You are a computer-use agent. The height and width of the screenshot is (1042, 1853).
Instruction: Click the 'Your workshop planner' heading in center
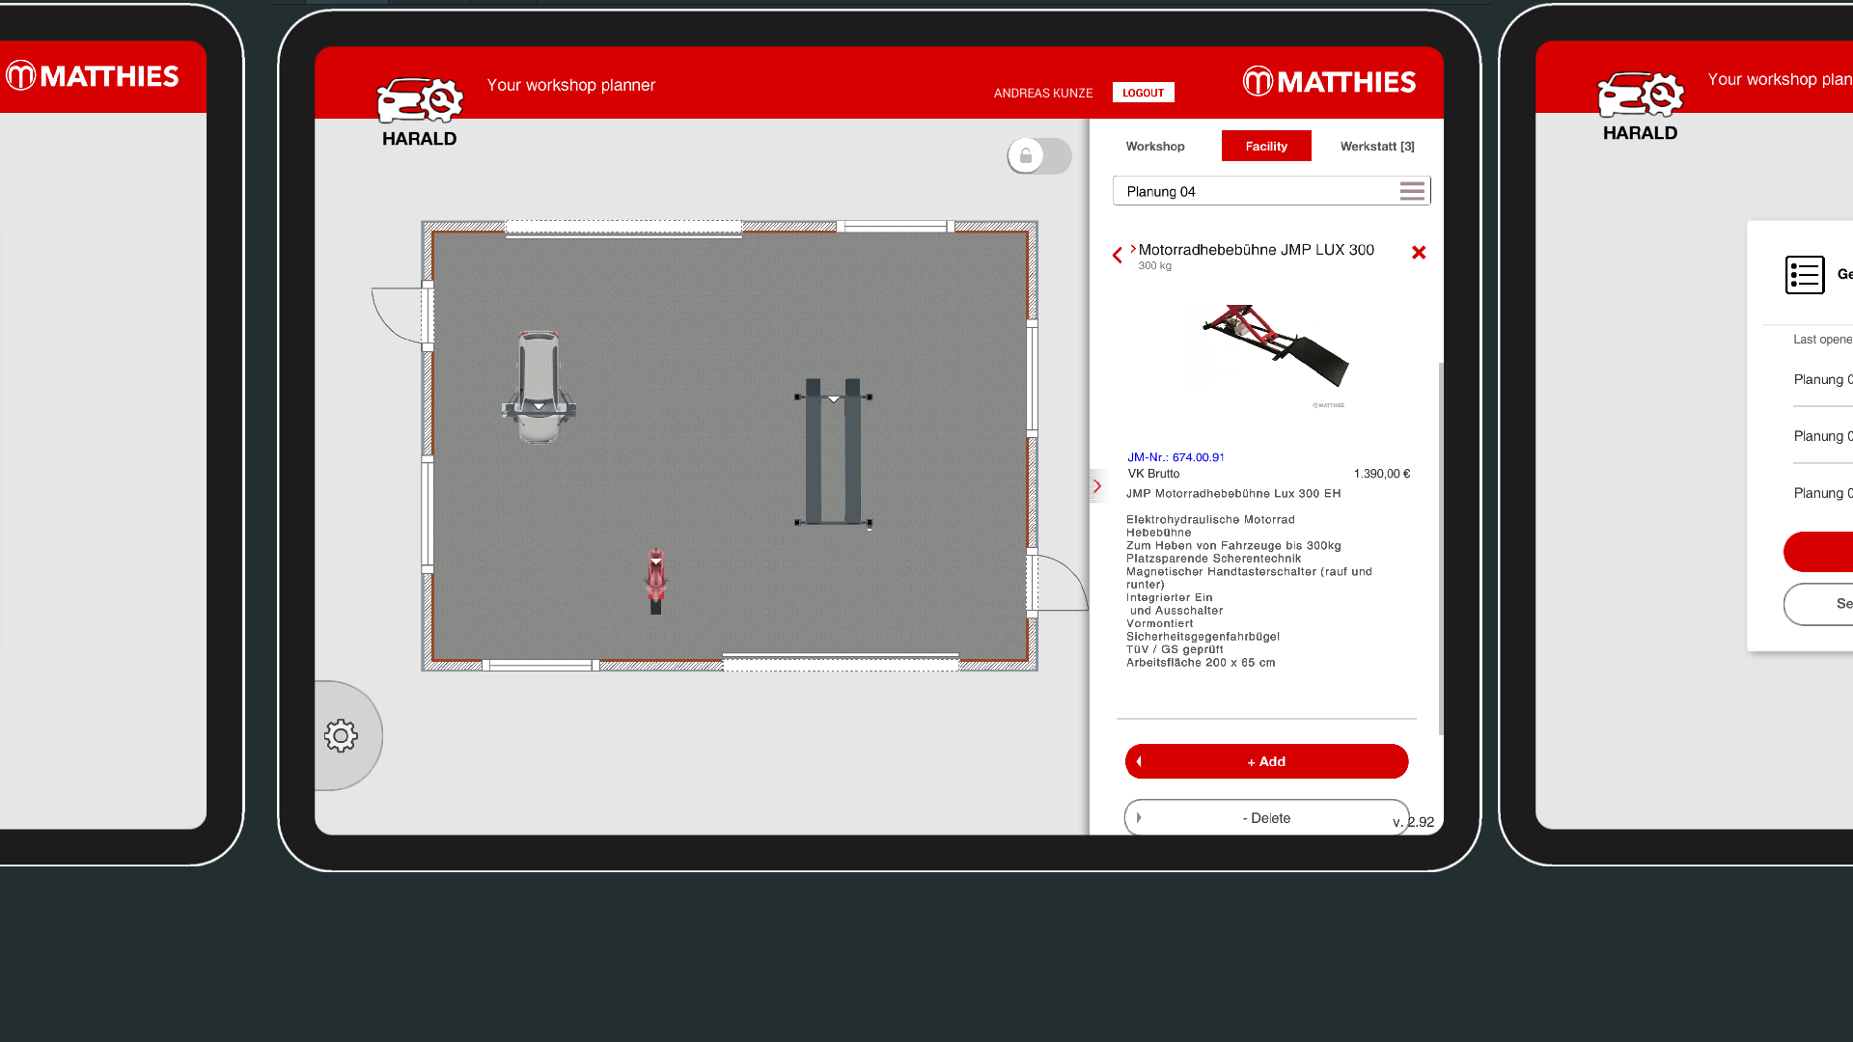(571, 85)
